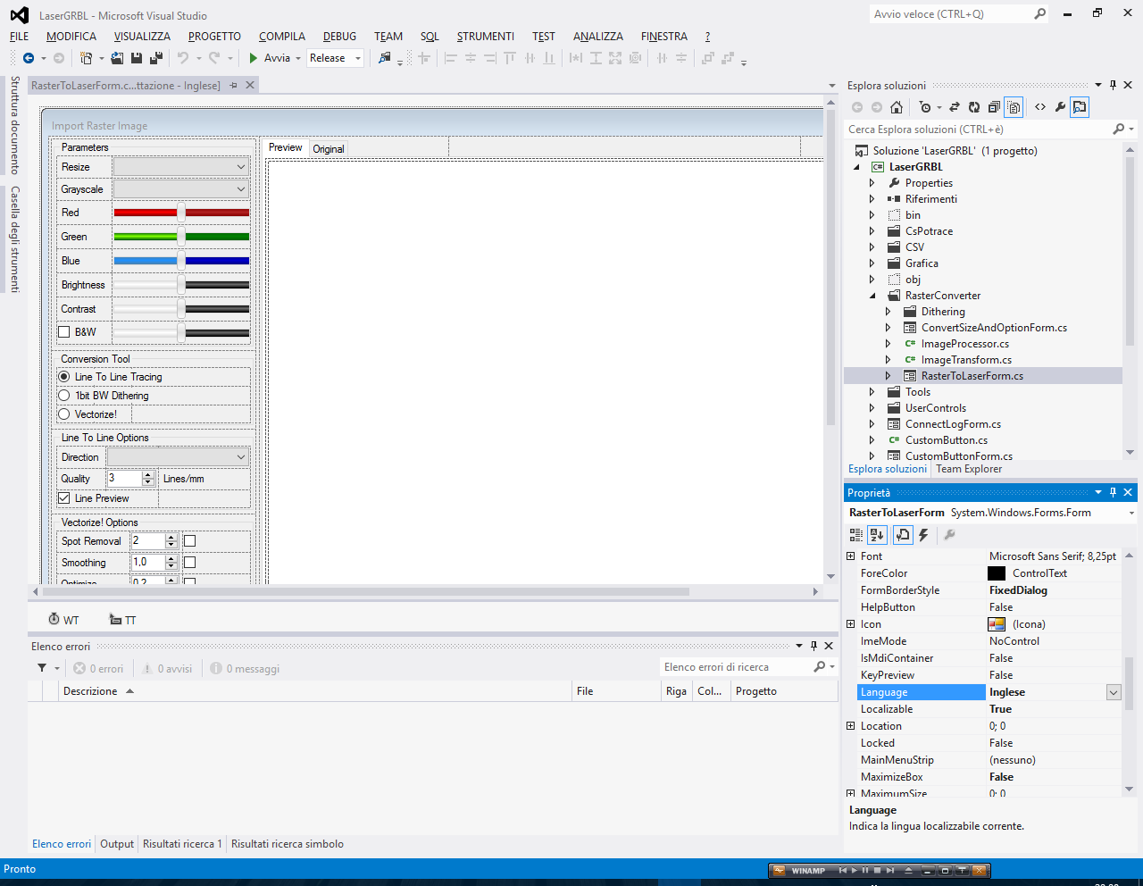The image size is (1143, 886).
Task: Collapse the RasterConverter folder
Action: click(872, 296)
